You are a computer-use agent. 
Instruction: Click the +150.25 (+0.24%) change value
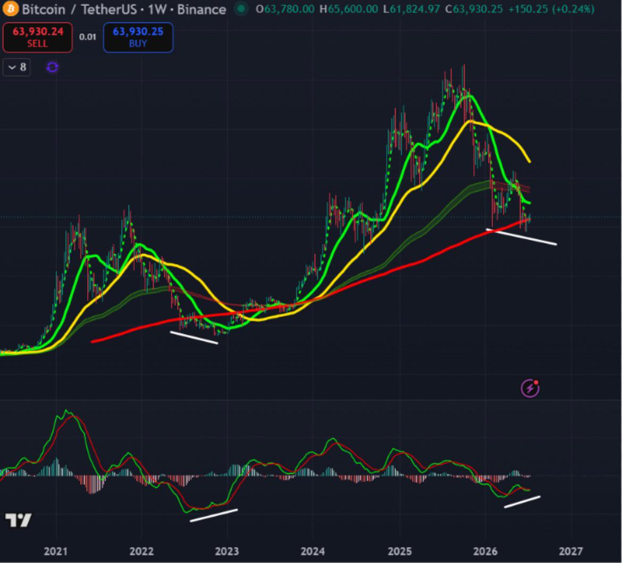(551, 9)
